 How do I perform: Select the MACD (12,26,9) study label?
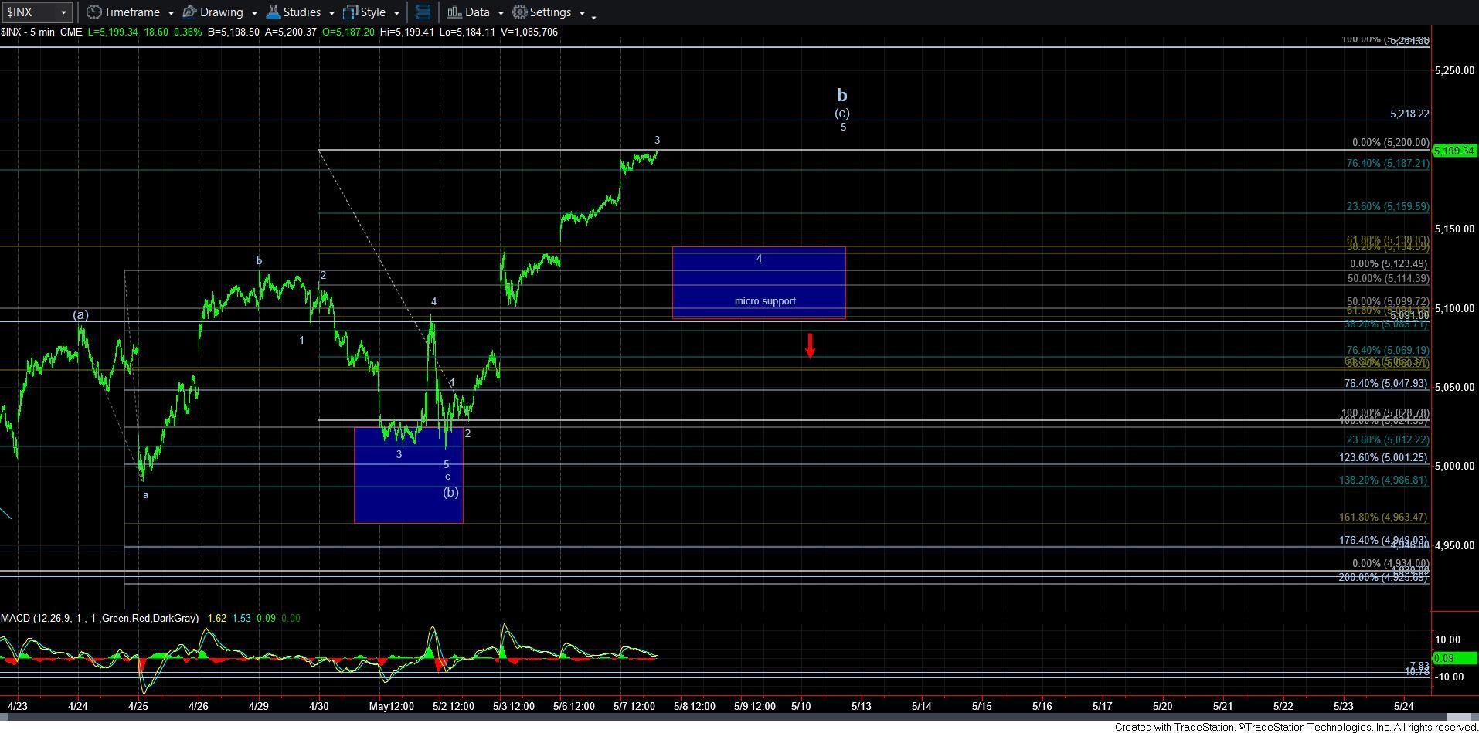point(100,618)
